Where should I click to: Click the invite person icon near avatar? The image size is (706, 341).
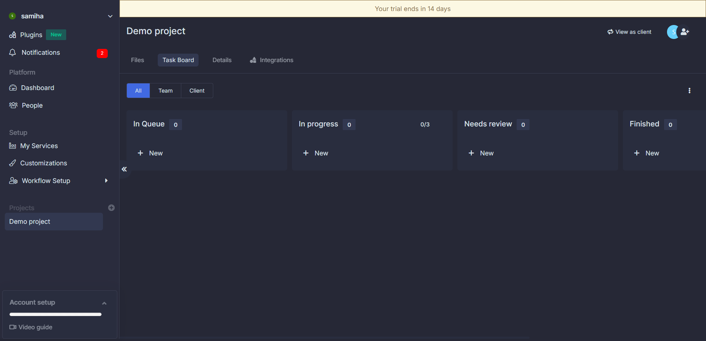click(x=685, y=32)
